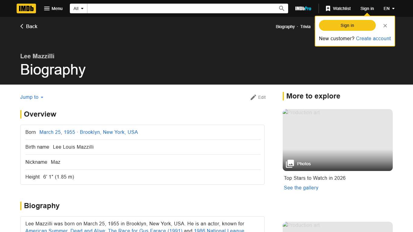Open the Brooklyn, New York, USA link

tap(109, 132)
